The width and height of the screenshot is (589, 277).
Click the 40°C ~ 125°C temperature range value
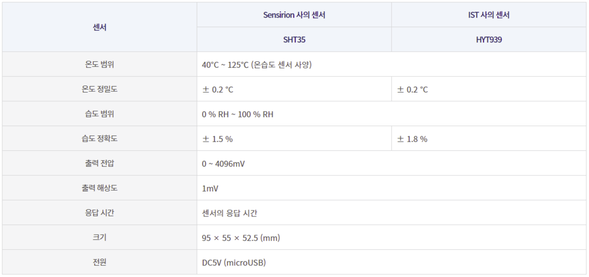coord(256,65)
